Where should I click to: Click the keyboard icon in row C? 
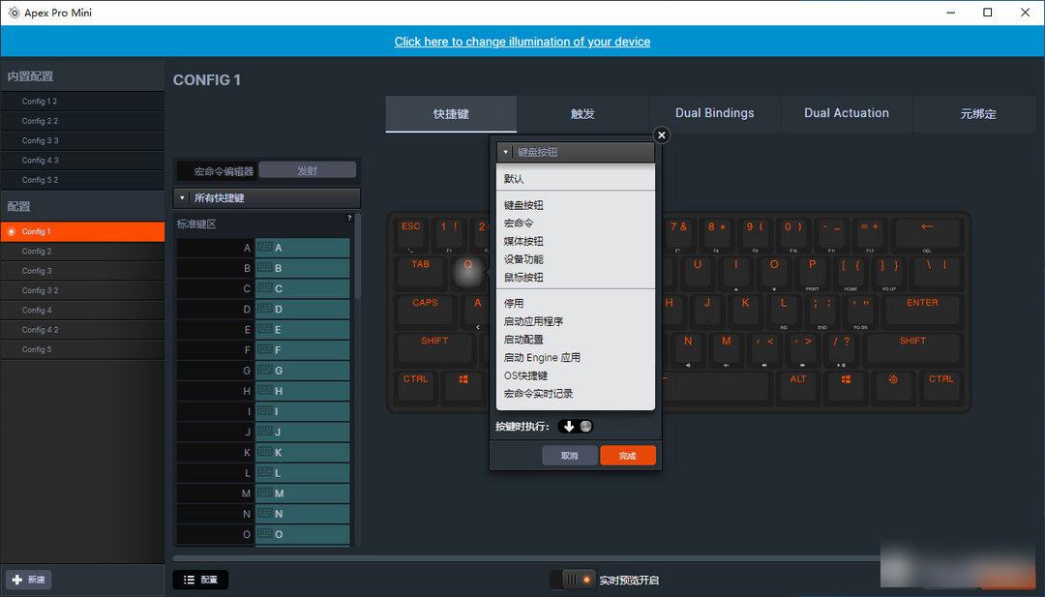pyautogui.click(x=264, y=288)
